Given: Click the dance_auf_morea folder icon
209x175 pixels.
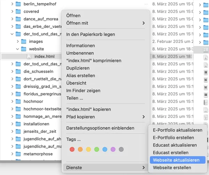Looking at the screenshot, I should click(x=18, y=19).
